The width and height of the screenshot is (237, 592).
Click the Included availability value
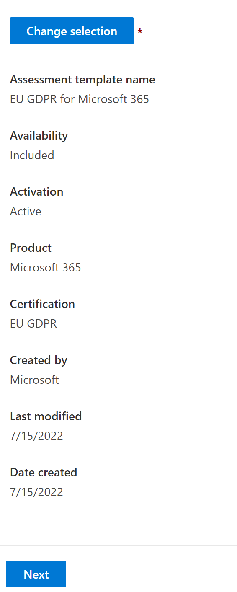pyautogui.click(x=32, y=155)
